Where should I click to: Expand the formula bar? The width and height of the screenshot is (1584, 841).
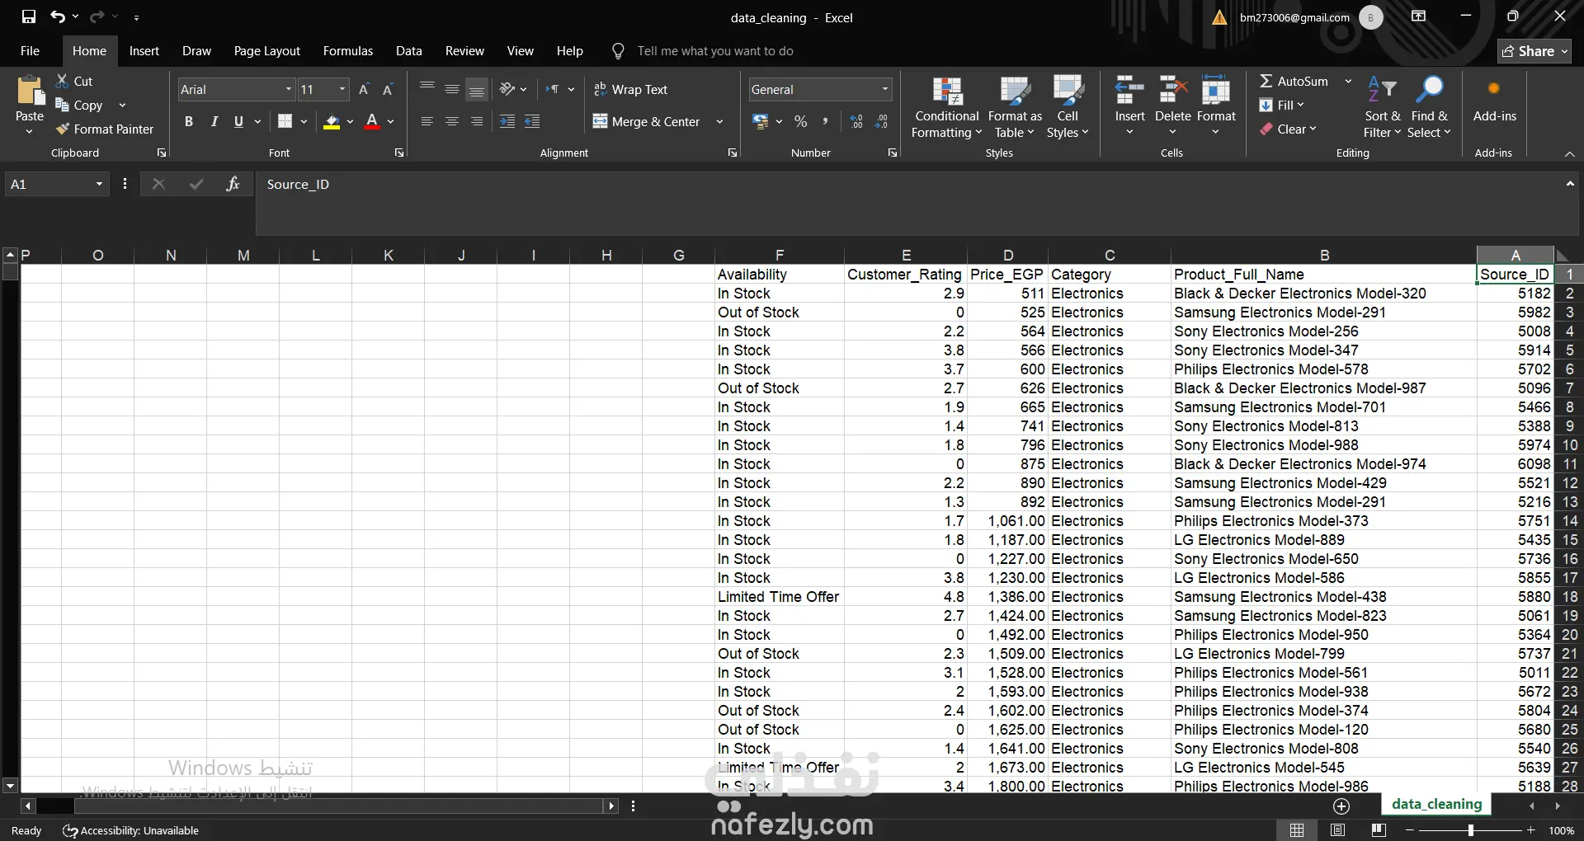click(x=1570, y=183)
